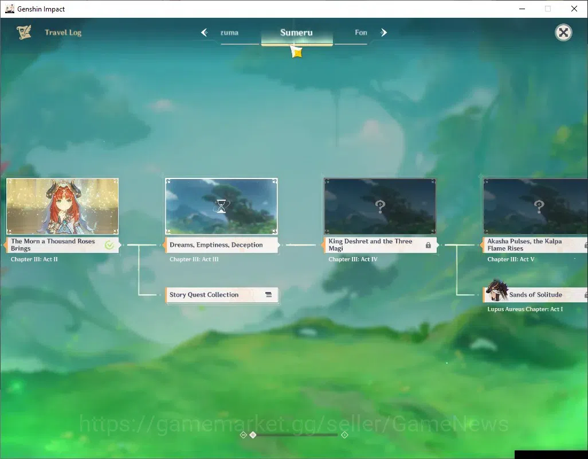Expand the Story Quest Collection list icon
This screenshot has width=588, height=459.
(269, 294)
